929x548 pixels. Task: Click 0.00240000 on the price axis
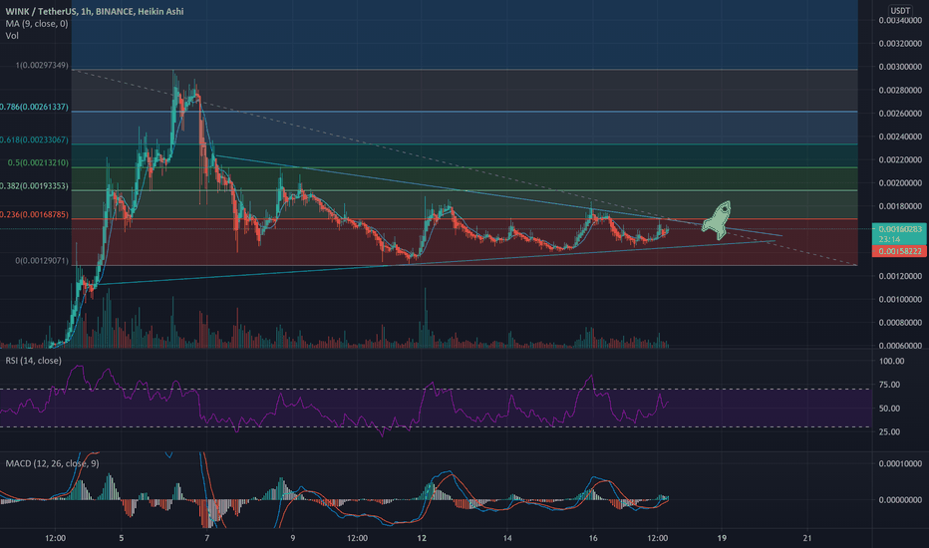[900, 137]
